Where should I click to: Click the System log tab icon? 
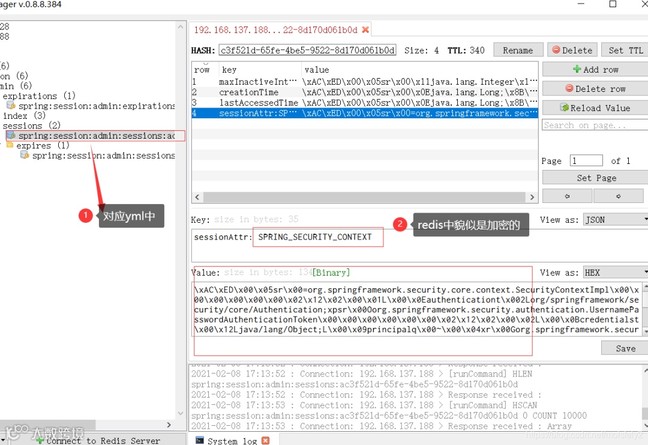(x=200, y=440)
